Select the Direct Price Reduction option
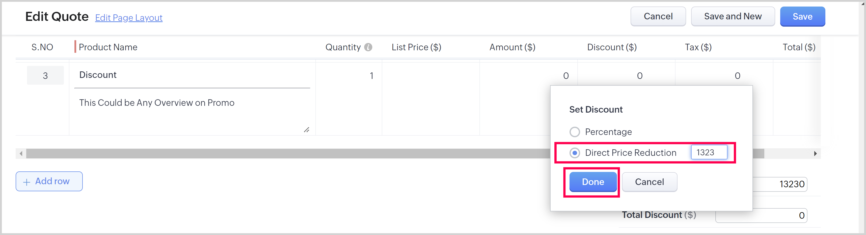Viewport: 866px width, 235px height. coord(575,153)
